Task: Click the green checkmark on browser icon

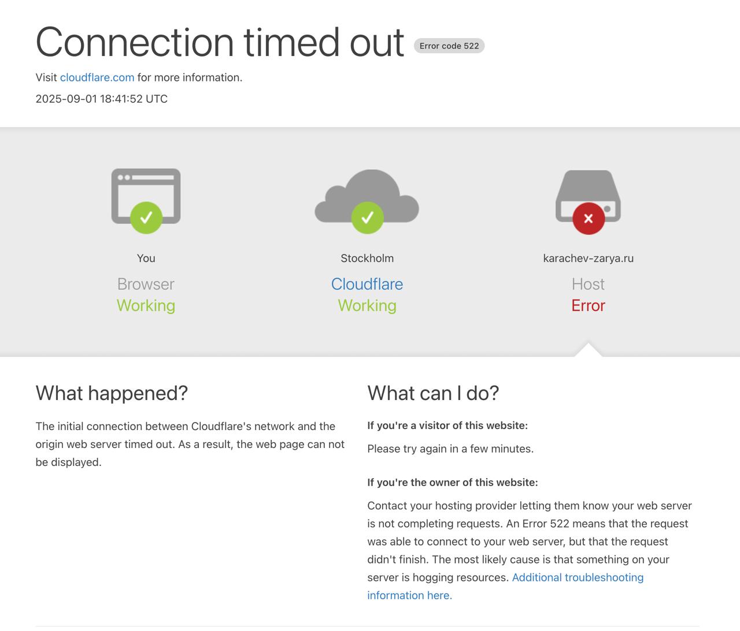Action: pyautogui.click(x=146, y=218)
